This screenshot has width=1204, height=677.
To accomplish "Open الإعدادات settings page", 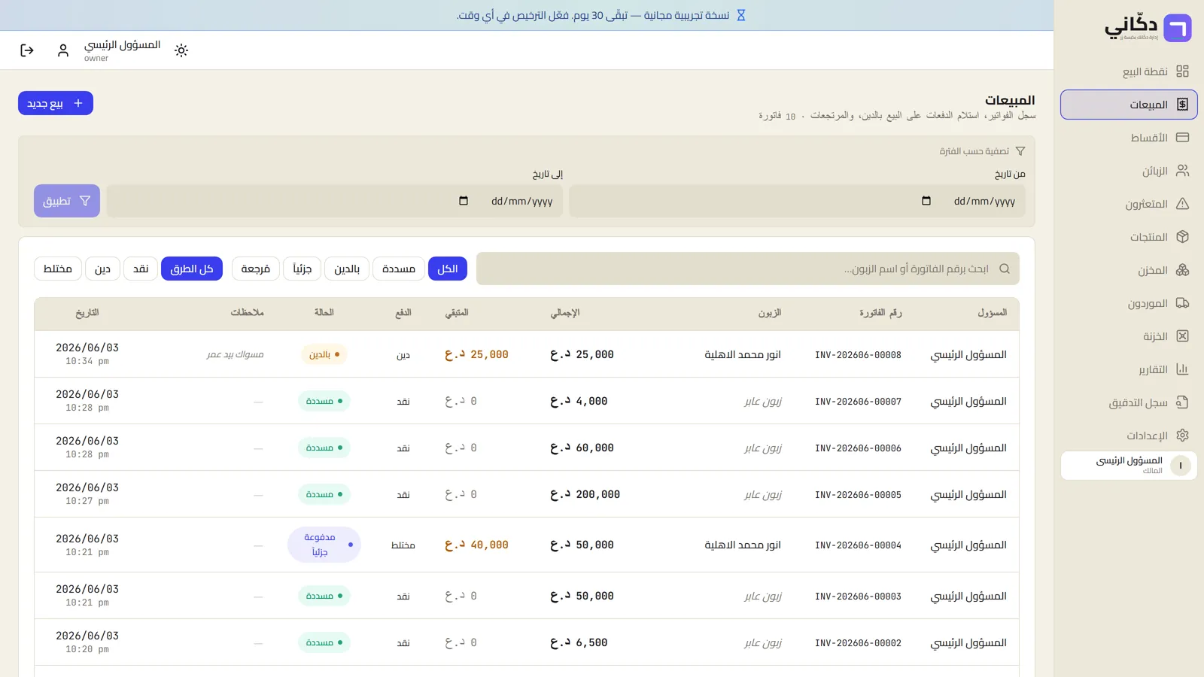I will 1129,436.
